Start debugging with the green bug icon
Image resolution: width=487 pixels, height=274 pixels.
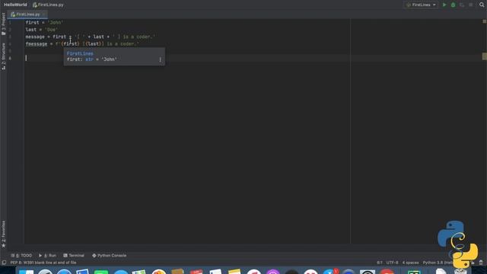tap(454, 5)
